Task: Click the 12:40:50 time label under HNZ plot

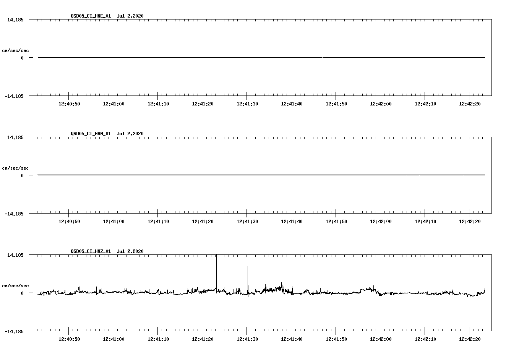Action: (69, 339)
